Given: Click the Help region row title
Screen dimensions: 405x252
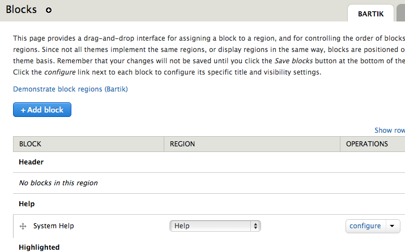Looking at the screenshot, I should [27, 203].
